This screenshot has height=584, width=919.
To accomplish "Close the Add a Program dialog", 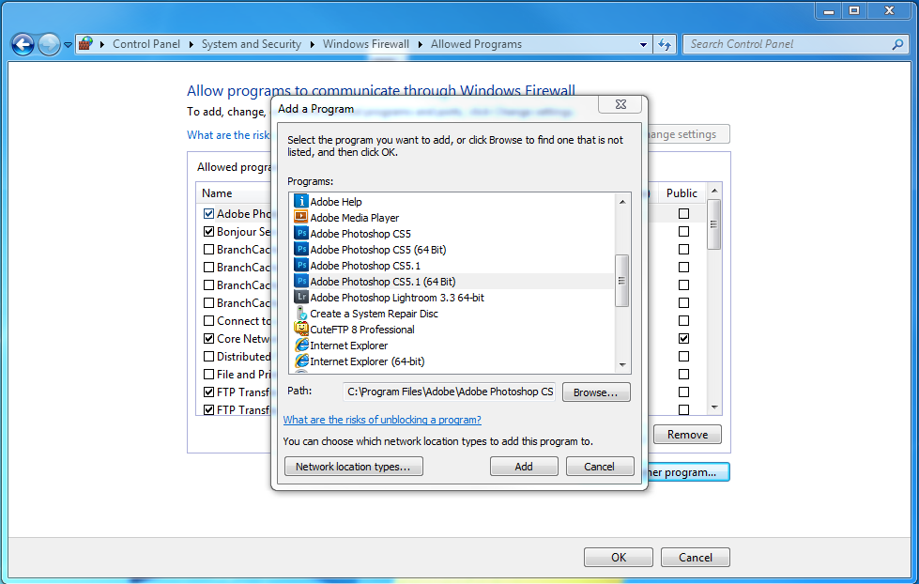I will coord(620,104).
